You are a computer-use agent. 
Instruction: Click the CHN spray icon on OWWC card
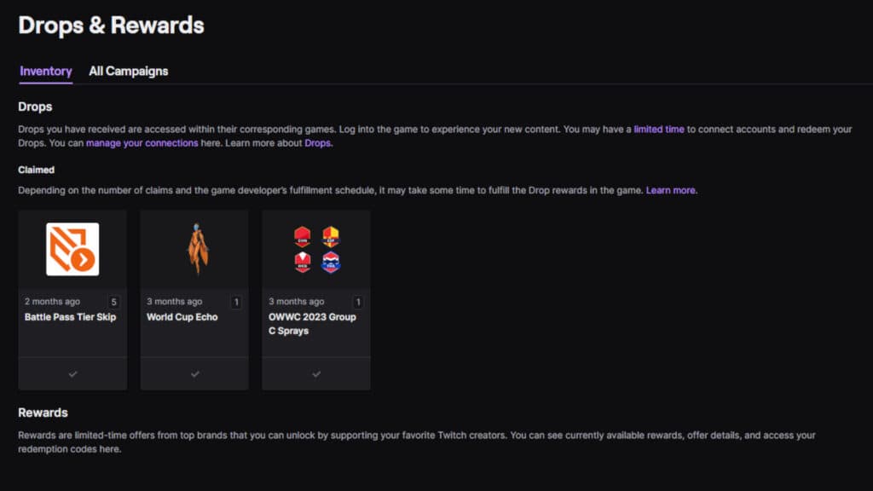302,236
